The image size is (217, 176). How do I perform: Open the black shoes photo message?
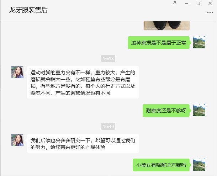pyautogui.click(x=166, y=26)
